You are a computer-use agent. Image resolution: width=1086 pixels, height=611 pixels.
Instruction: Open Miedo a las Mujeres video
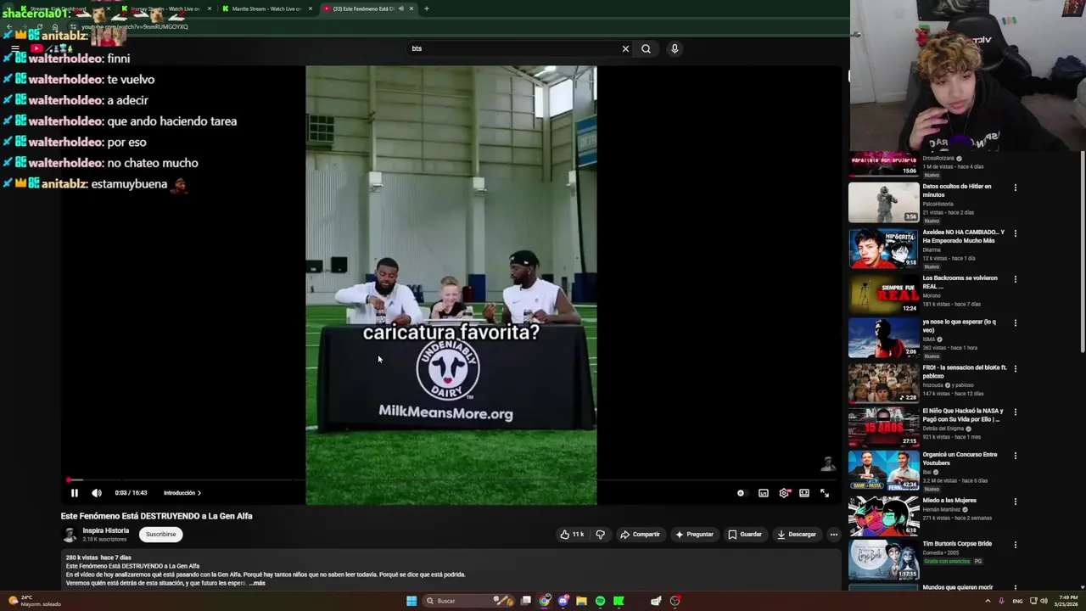883,516
